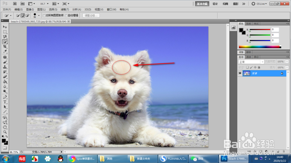Show more workspaces chevron

tap(244, 4)
